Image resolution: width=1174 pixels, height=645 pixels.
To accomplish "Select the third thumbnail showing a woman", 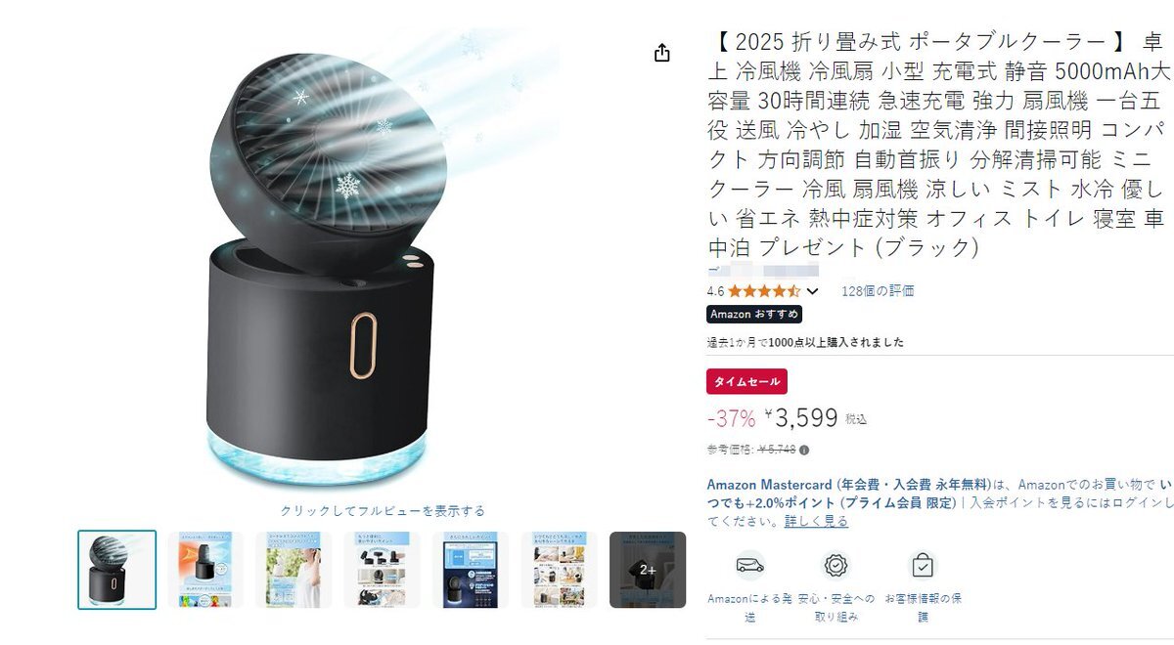I will [x=293, y=570].
